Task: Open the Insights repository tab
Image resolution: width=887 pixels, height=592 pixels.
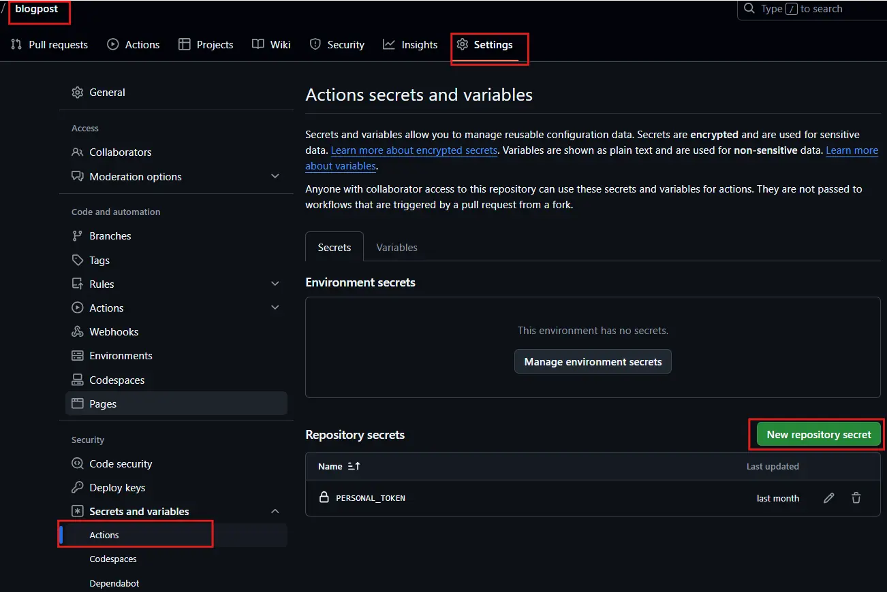Action: pos(410,45)
